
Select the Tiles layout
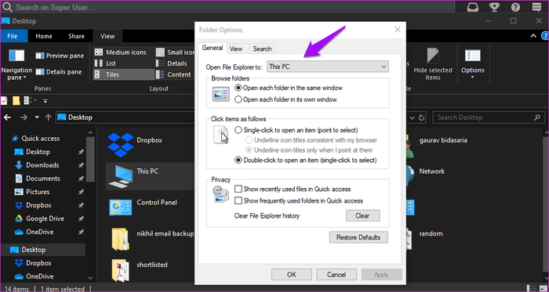(124, 74)
